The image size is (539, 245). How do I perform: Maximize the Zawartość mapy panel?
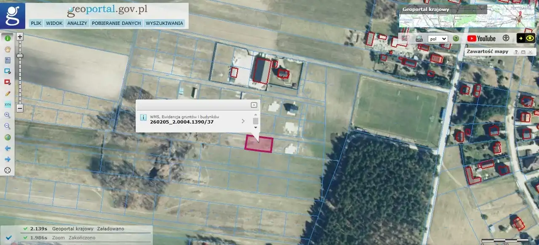pos(523,52)
